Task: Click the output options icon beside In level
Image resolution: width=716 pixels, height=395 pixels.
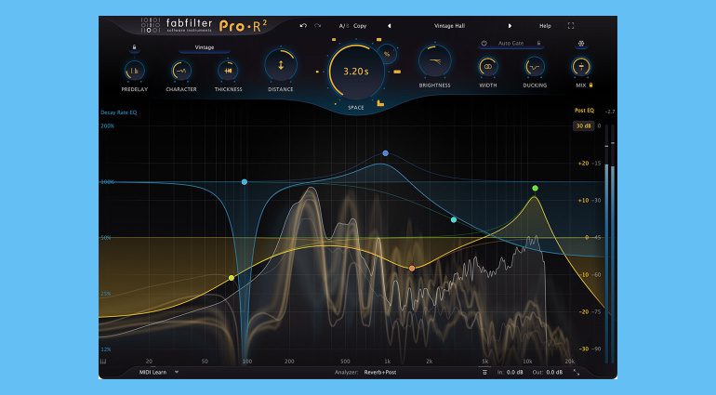Action: (484, 372)
